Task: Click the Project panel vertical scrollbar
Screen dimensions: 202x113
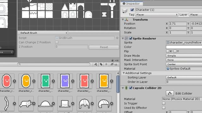Action: click(x=118, y=84)
